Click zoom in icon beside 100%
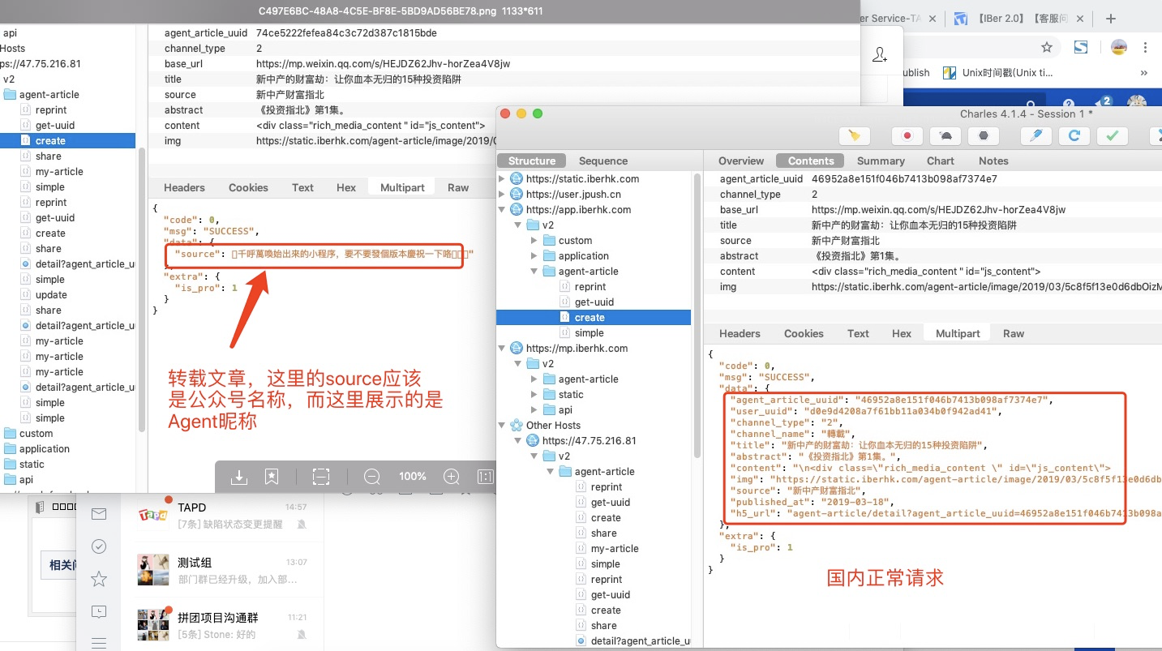 pyautogui.click(x=452, y=477)
